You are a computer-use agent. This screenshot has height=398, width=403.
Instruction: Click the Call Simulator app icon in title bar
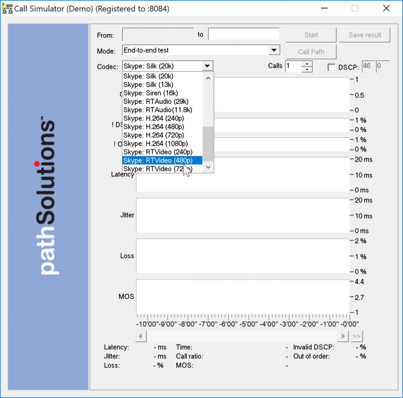[x=7, y=8]
